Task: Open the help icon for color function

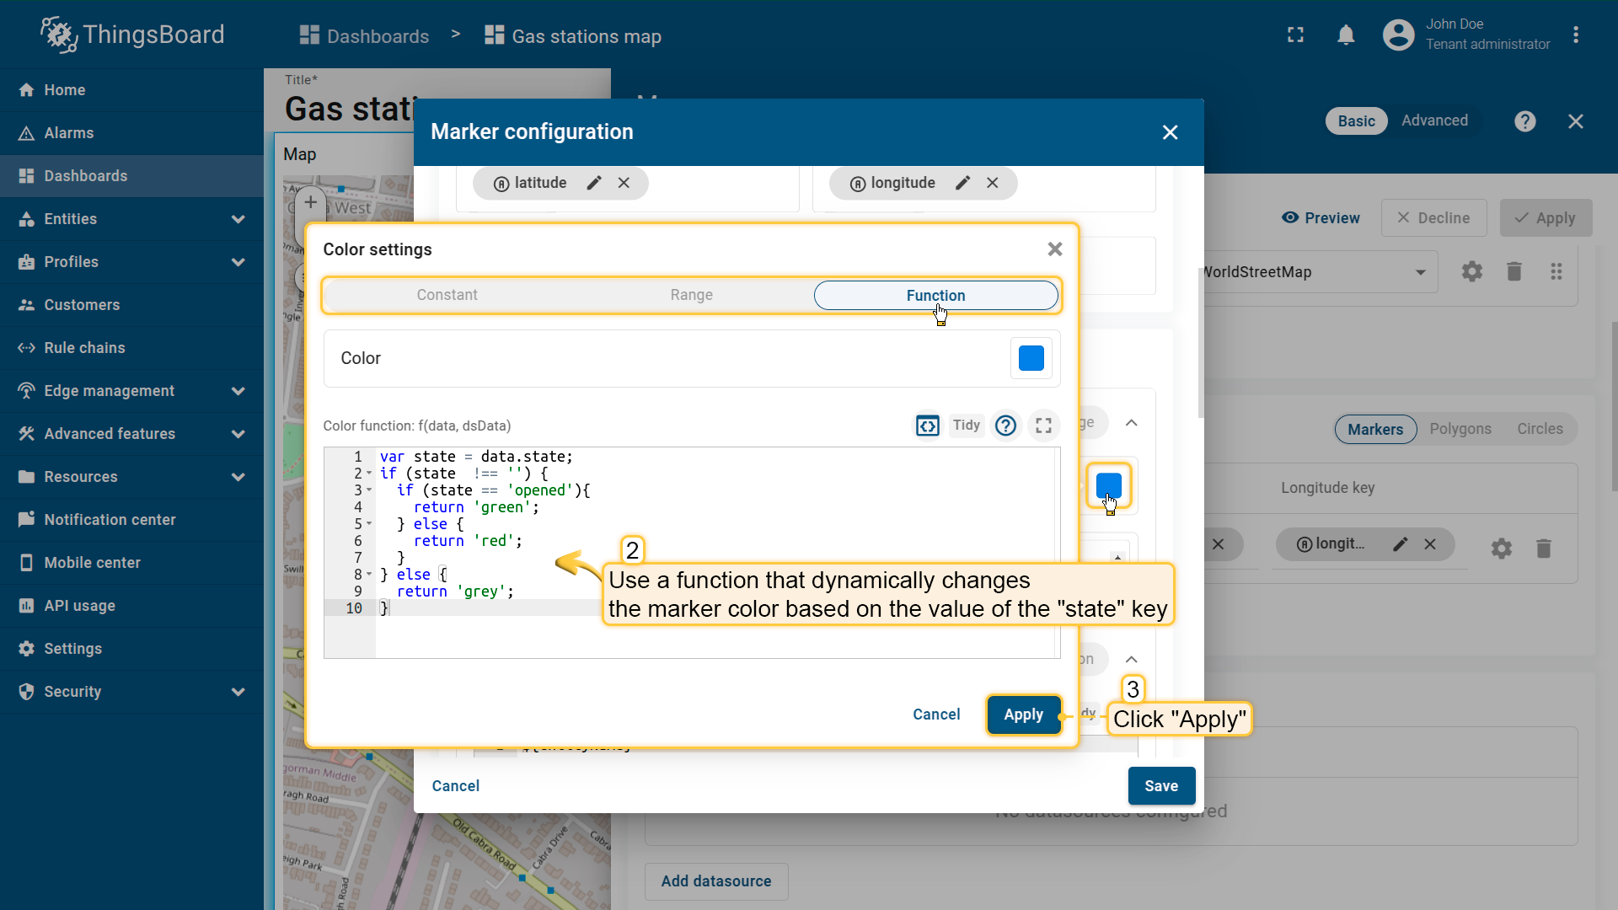Action: [x=1005, y=426]
